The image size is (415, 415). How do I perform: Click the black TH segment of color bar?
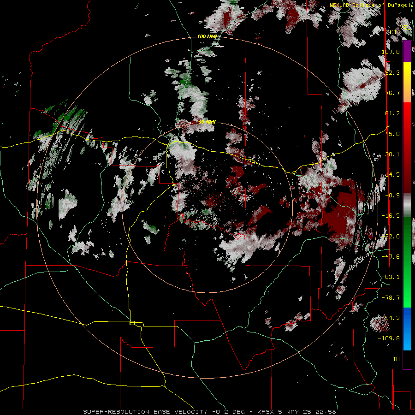407,359
